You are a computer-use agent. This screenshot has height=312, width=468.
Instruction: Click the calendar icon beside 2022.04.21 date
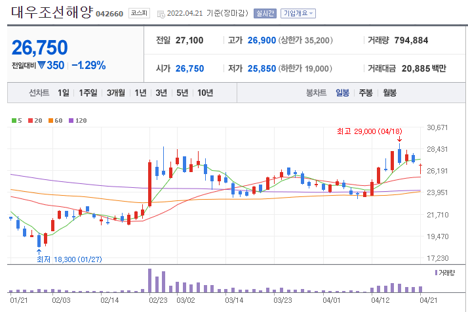tap(161, 14)
